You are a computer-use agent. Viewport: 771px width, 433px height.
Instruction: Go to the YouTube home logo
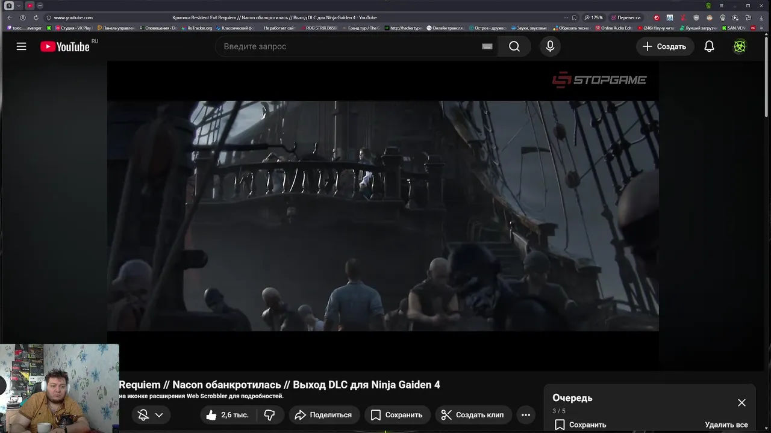click(65, 46)
